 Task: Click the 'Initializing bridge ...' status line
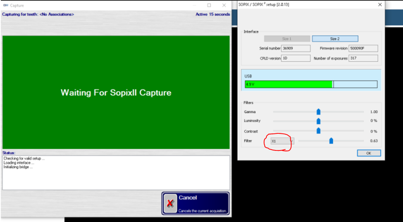tap(18, 167)
